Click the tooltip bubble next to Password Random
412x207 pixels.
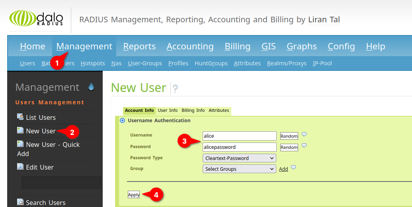[x=304, y=146]
